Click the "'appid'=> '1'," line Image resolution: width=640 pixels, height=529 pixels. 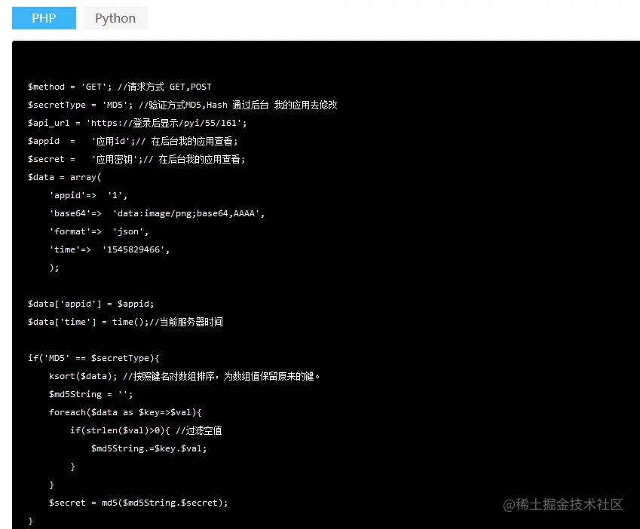(88, 195)
